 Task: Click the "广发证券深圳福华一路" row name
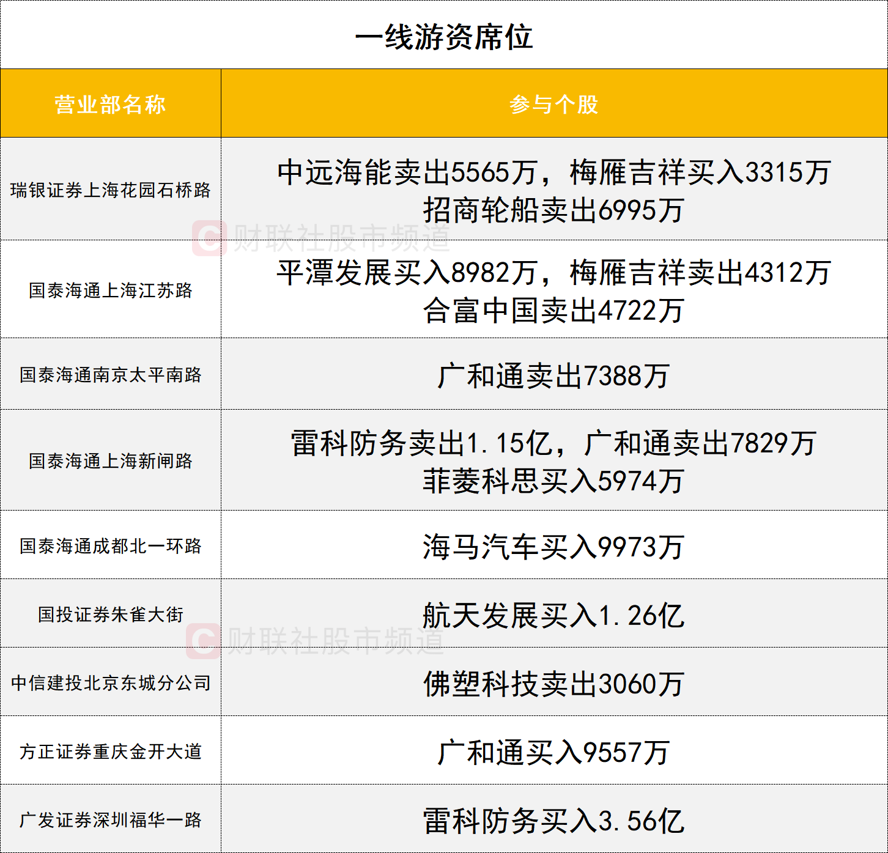(x=110, y=819)
